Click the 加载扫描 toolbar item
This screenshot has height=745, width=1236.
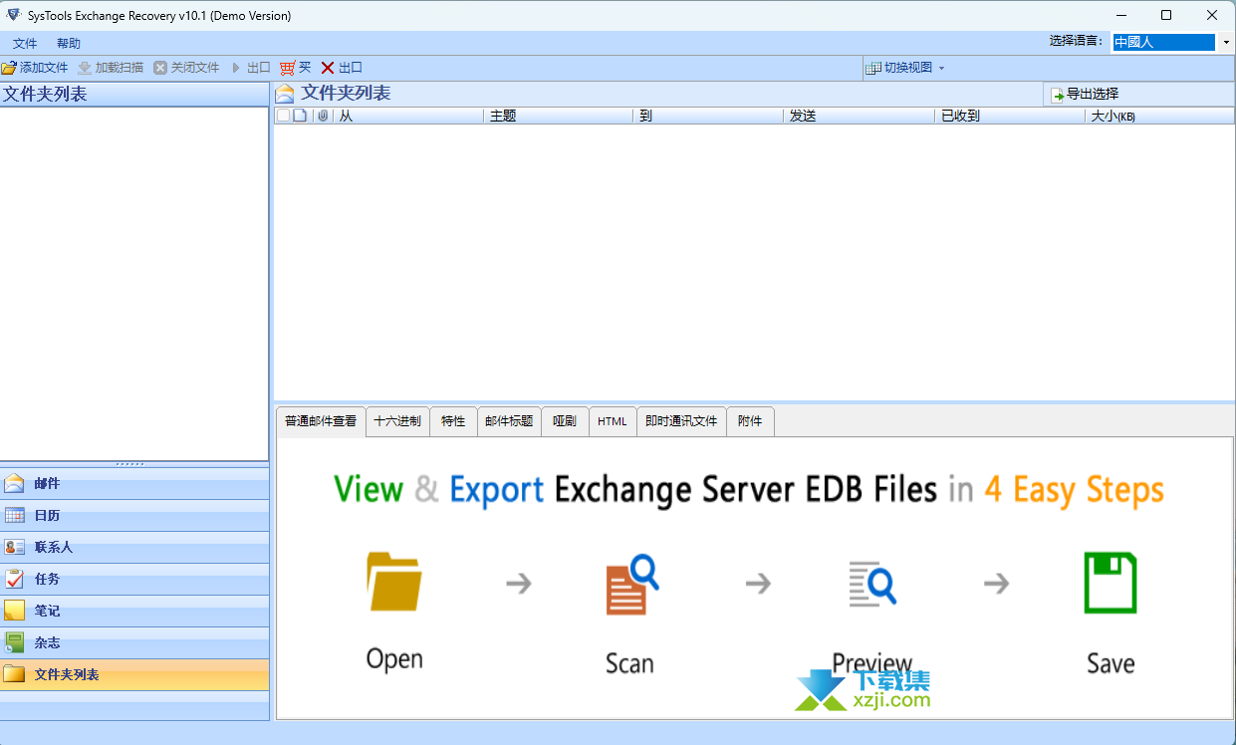click(x=111, y=68)
